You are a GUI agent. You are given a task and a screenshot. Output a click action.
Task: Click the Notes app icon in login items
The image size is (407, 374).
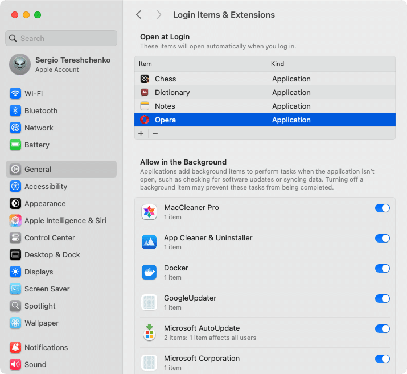(145, 106)
